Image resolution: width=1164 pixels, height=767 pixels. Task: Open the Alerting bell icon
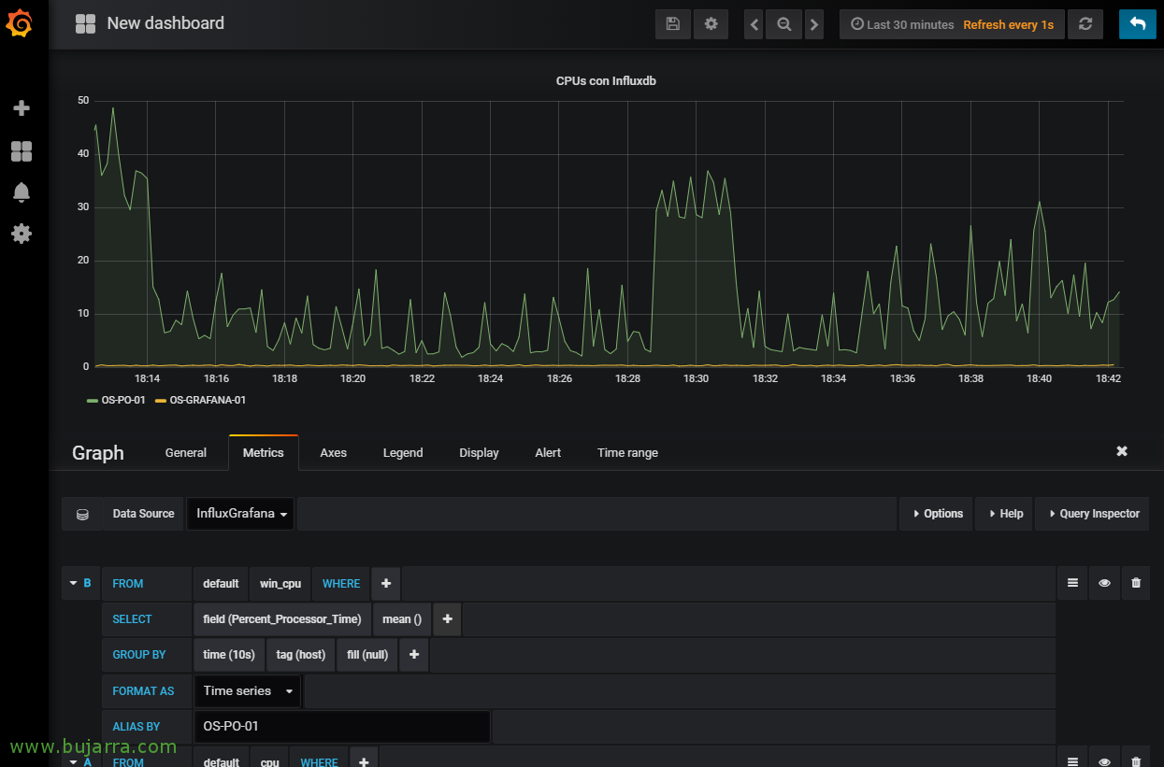tap(22, 192)
